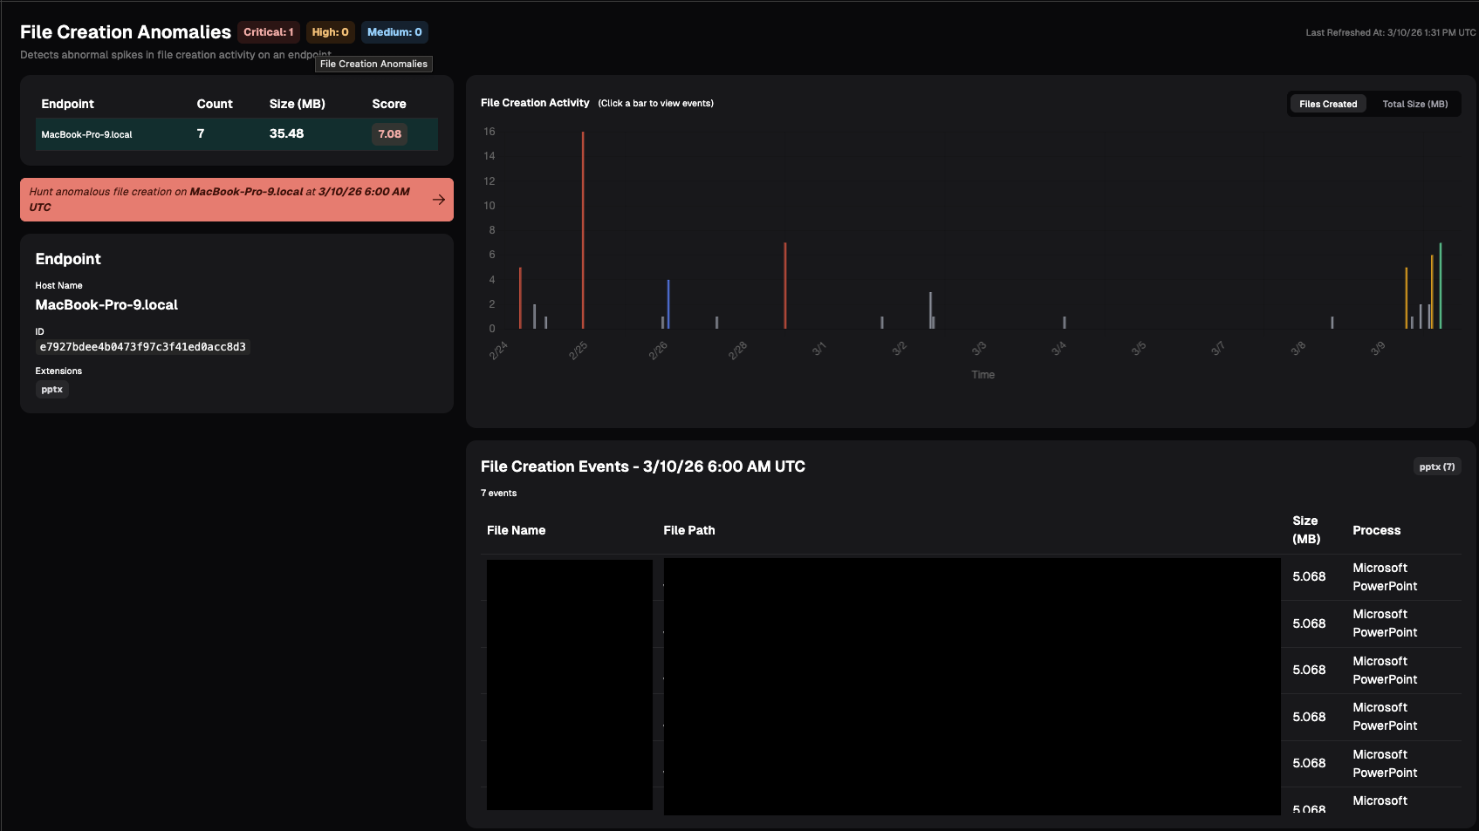1479x831 pixels.
Task: Click the blue bar near 2/26
Action: click(668, 304)
